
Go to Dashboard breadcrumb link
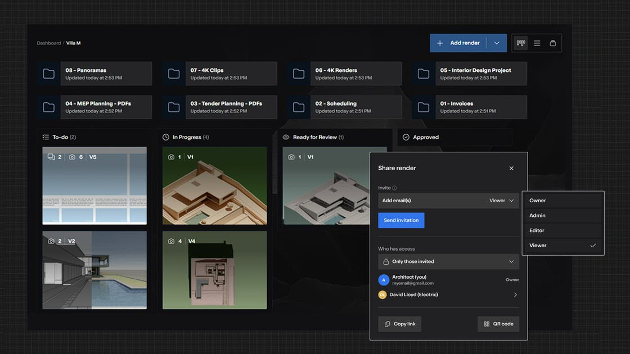coord(48,43)
